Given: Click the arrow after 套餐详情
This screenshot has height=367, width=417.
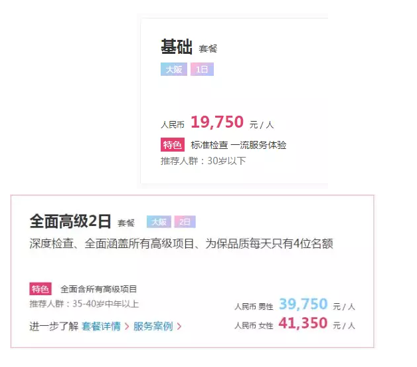Looking at the screenshot, I should click(x=126, y=326).
